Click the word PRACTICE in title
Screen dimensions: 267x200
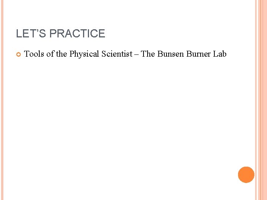(x=77, y=33)
